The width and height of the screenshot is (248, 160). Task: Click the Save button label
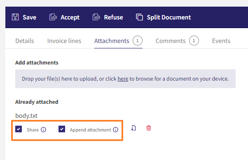[29, 17]
